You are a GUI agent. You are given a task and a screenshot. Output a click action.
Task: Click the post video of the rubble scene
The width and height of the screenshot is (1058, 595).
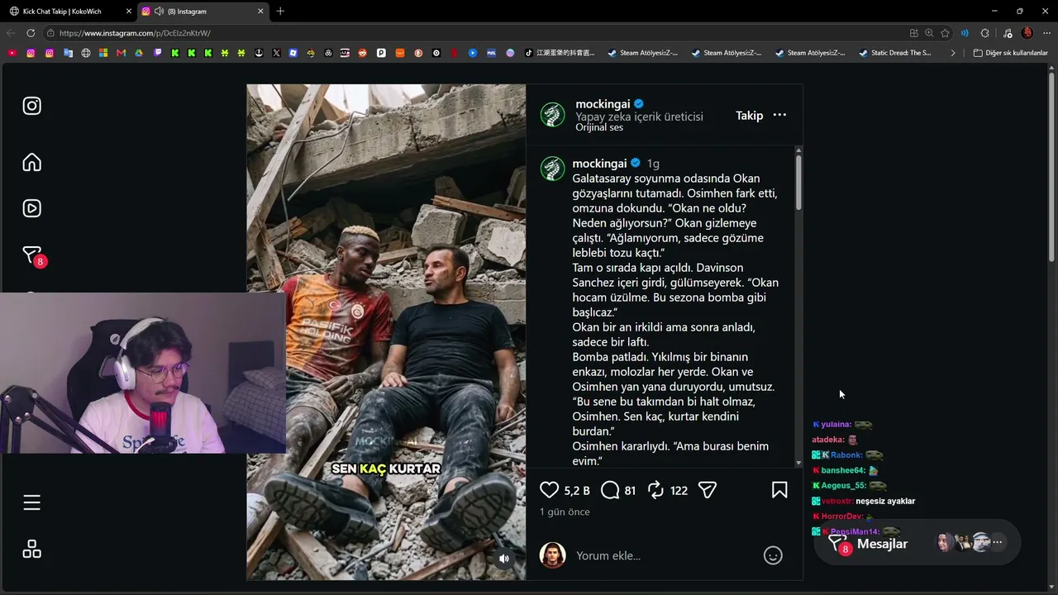(386, 331)
